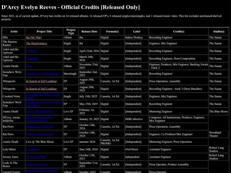The width and height of the screenshot is (231, 173).
Task: Open Auntie Death's 'glare' album link
Action: pos(29,66)
